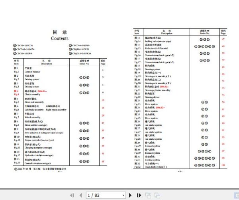This screenshot has width=239, height=200.
Task: Click 'Right brake assembly' text
Action: tap(56, 110)
